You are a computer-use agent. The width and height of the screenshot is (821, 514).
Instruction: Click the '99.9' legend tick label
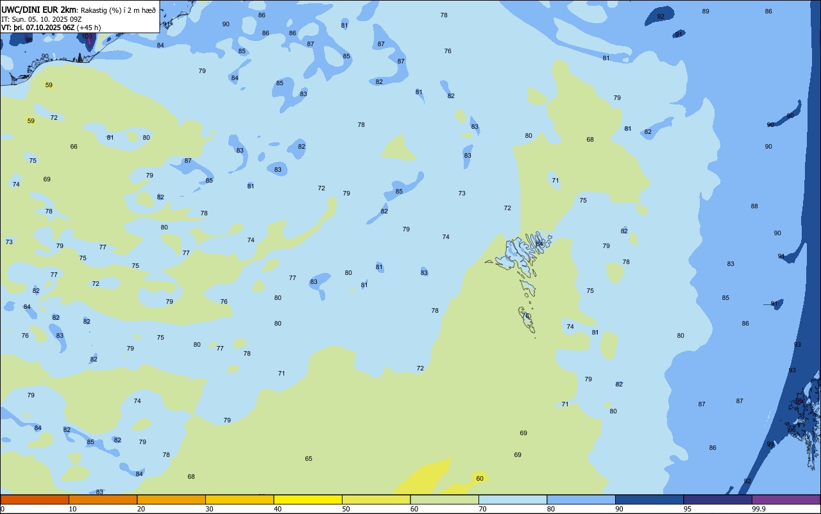(x=759, y=509)
